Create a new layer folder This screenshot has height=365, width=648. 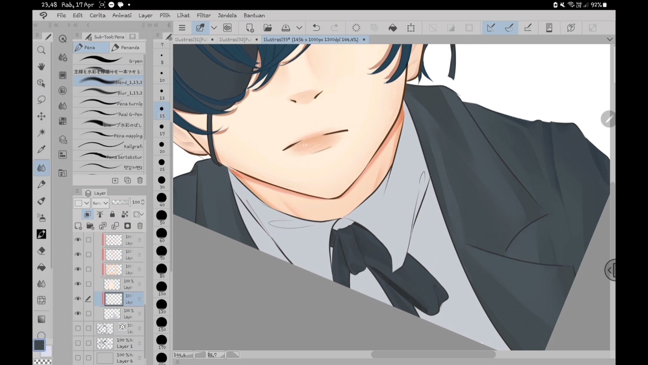(x=90, y=226)
